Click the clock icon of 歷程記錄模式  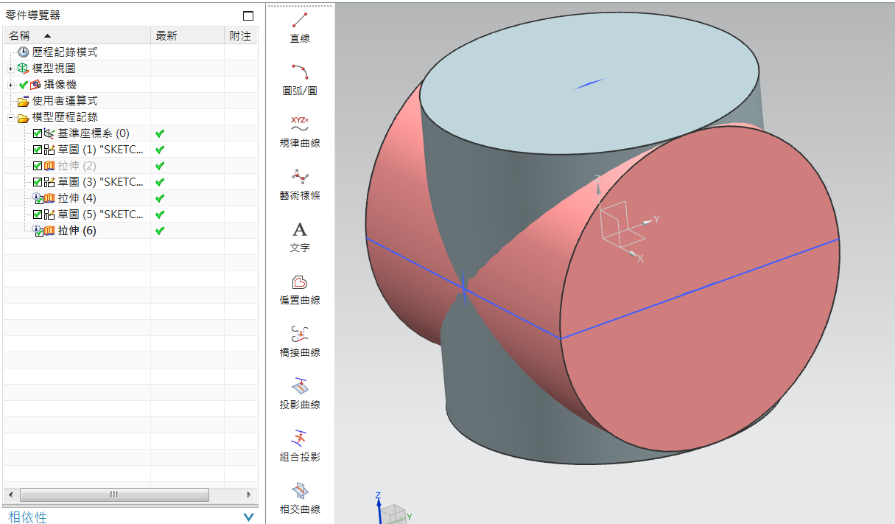24,52
